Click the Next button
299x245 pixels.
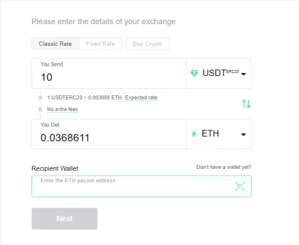click(65, 218)
